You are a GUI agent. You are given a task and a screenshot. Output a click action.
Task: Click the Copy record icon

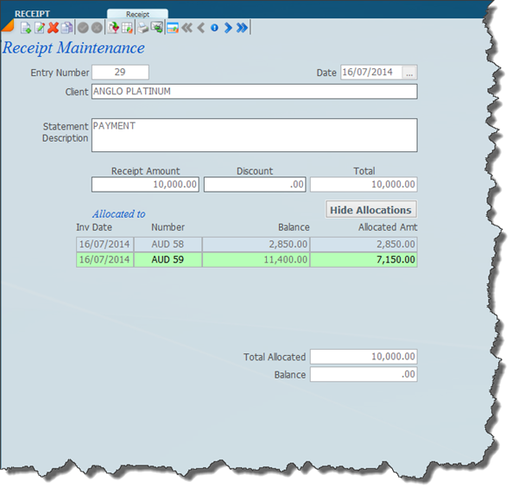click(66, 28)
